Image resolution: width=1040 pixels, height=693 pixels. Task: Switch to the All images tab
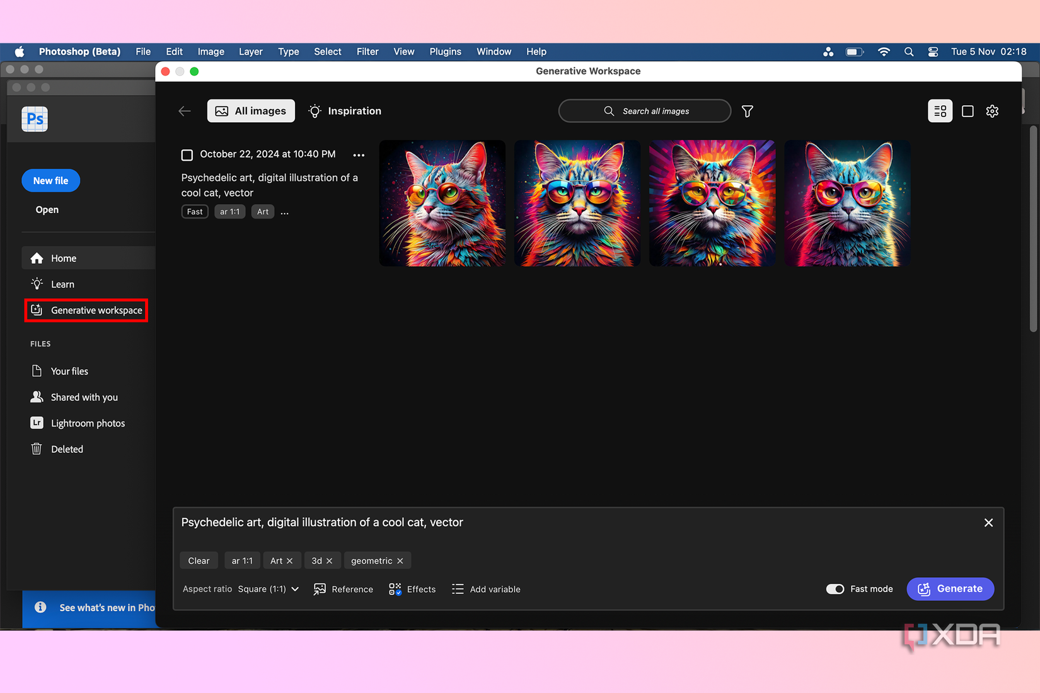(x=251, y=111)
